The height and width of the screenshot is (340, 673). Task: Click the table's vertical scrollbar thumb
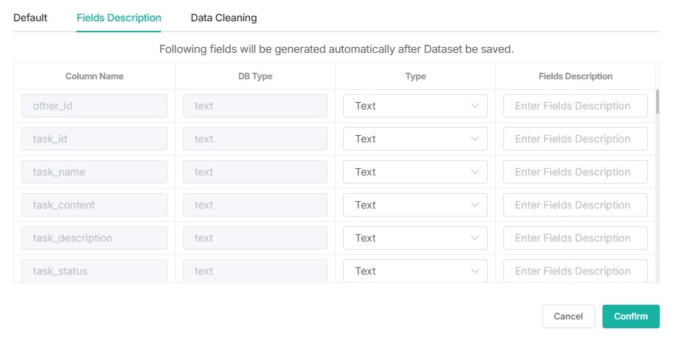click(658, 102)
